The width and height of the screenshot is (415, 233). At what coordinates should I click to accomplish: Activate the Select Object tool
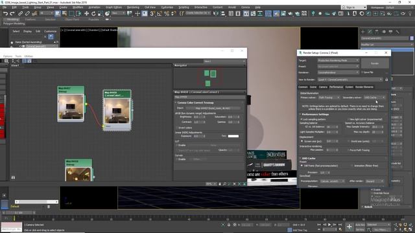click(58, 14)
